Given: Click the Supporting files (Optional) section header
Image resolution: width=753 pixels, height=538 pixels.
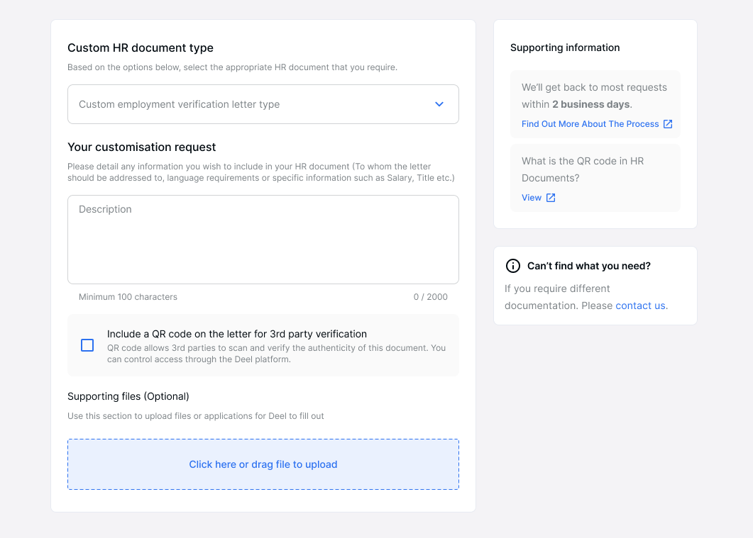Looking at the screenshot, I should (x=128, y=396).
